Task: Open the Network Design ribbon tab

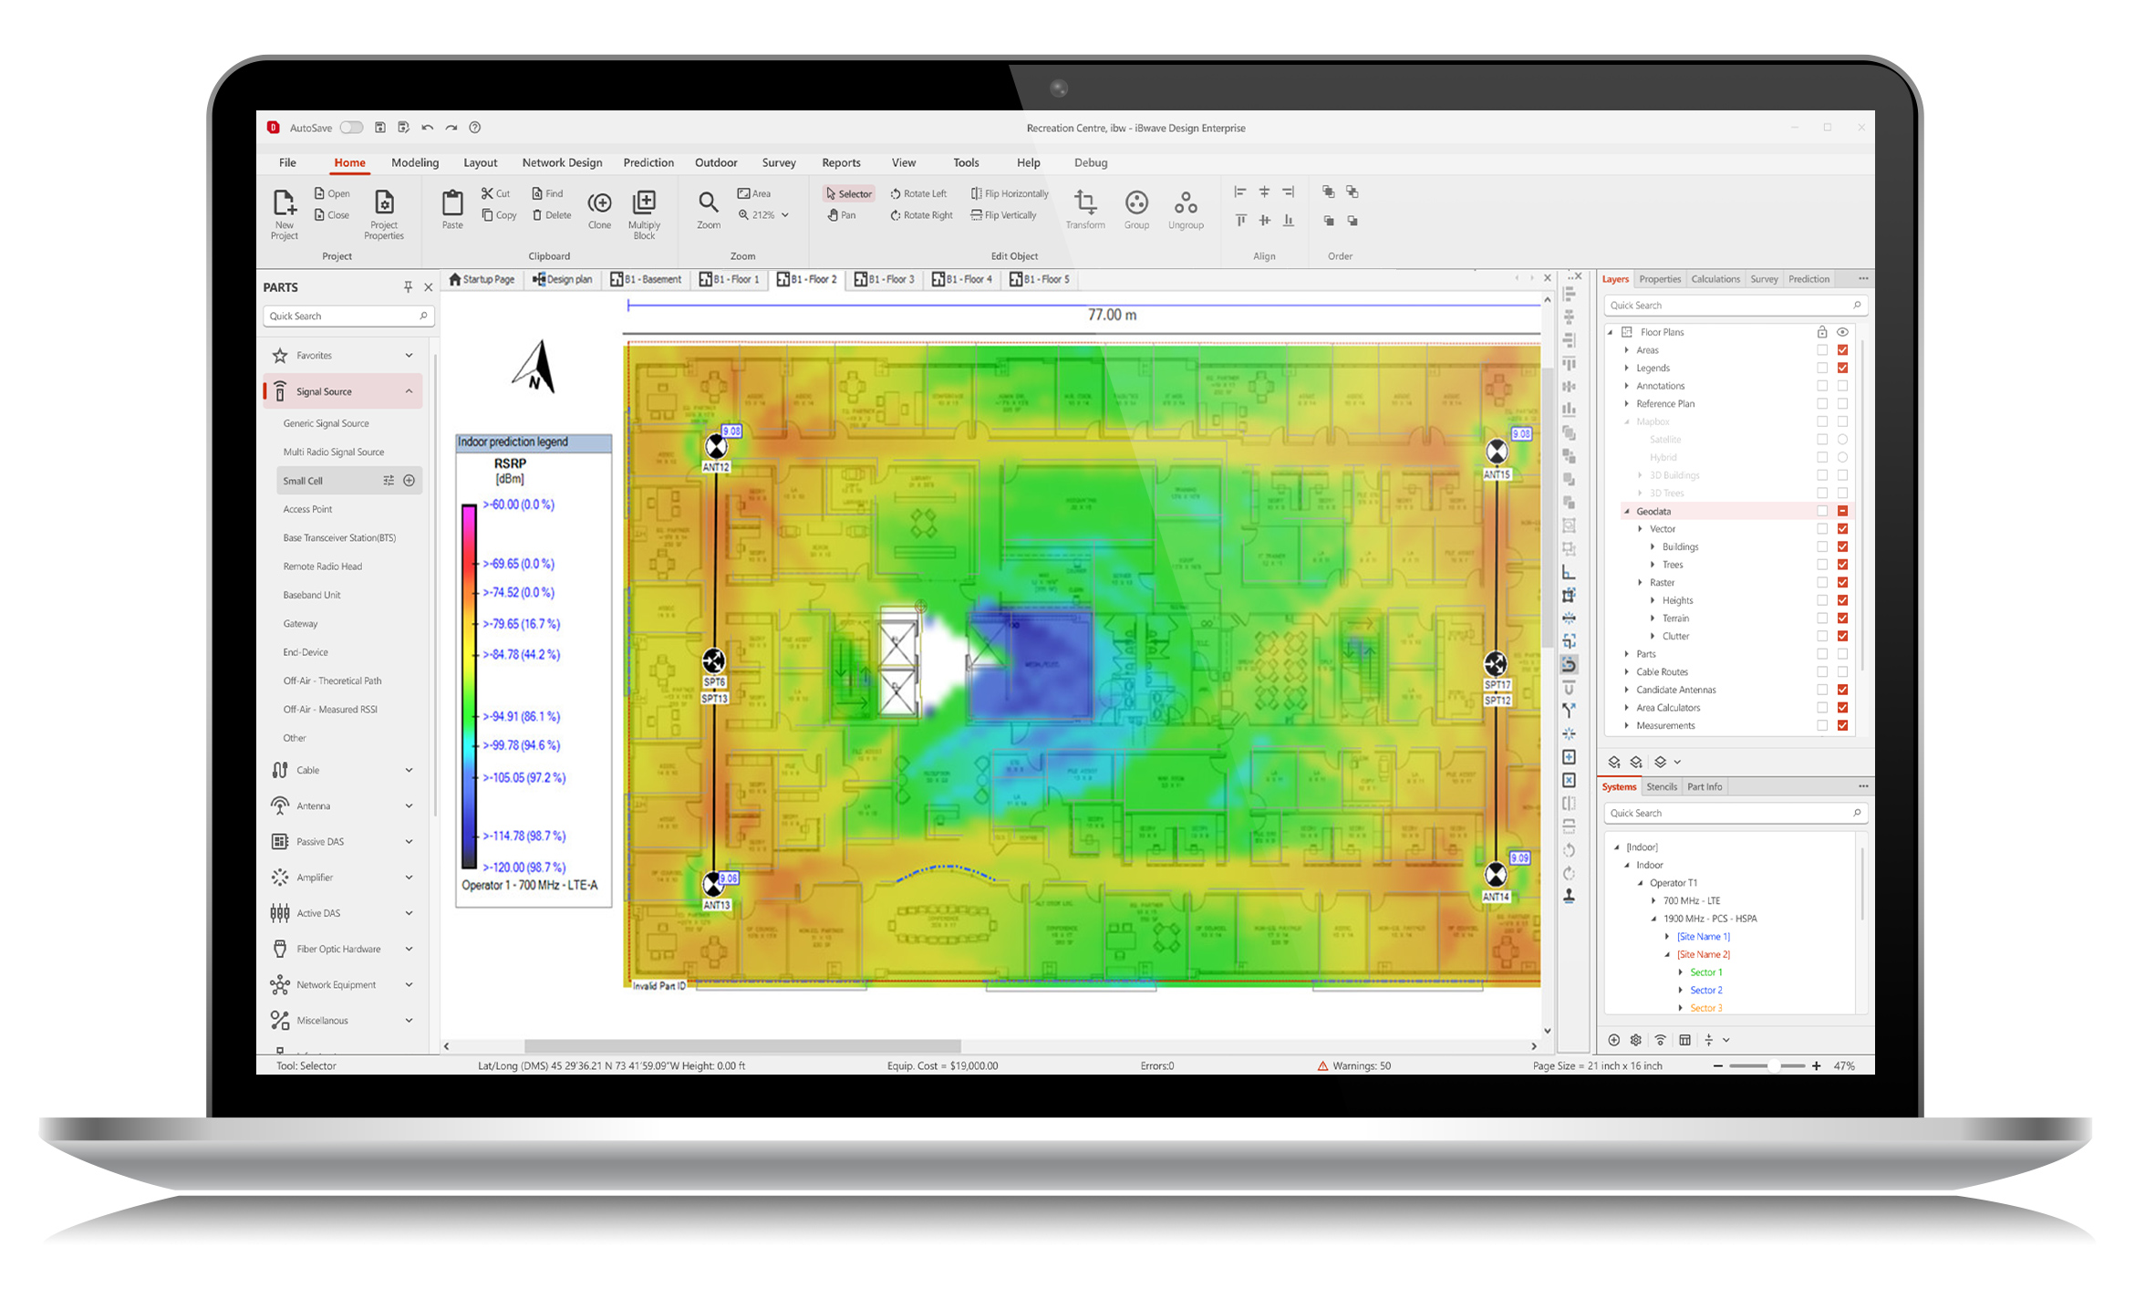Action: pyautogui.click(x=562, y=162)
